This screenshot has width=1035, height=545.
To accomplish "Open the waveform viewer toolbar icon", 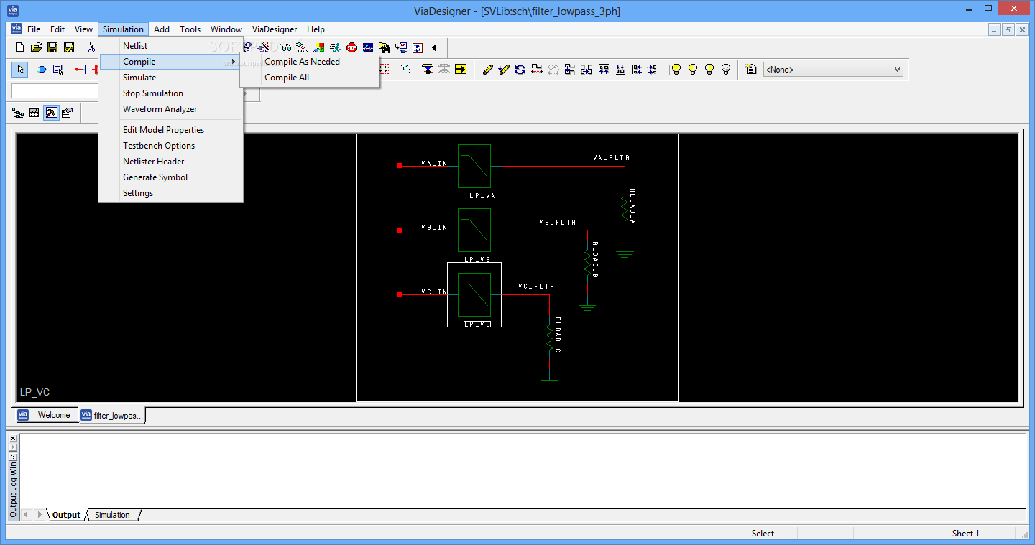I will (x=368, y=47).
